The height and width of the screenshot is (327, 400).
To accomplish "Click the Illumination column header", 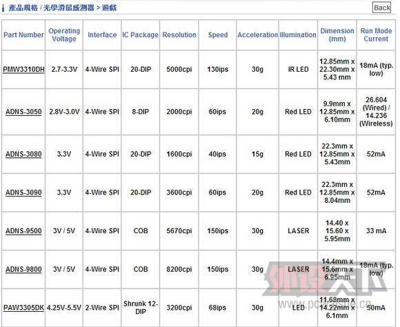I will click(x=298, y=34).
